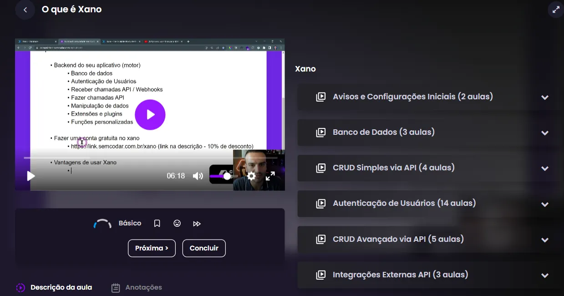Open the Descrição da aula tab
The height and width of the screenshot is (296, 564).
click(x=61, y=287)
